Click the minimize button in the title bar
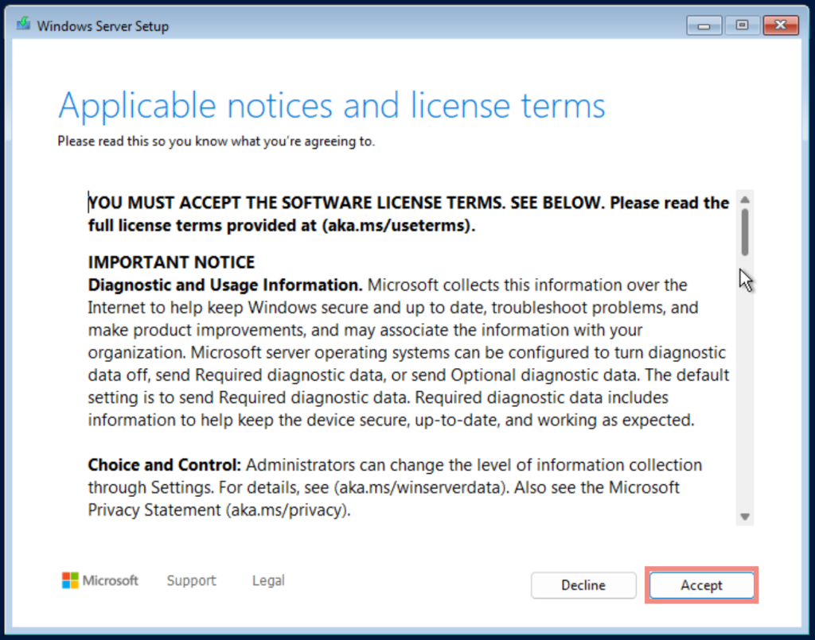 coord(704,25)
